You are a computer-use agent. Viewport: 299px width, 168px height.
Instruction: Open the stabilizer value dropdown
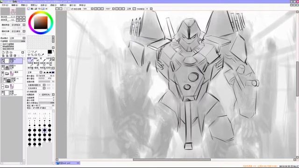[x=151, y=9]
